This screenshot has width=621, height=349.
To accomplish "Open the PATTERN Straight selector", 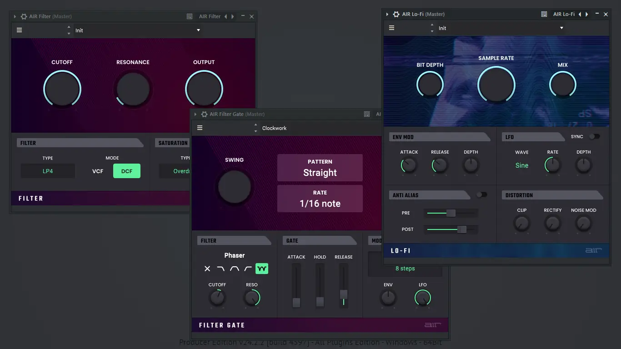I will tap(320, 168).
